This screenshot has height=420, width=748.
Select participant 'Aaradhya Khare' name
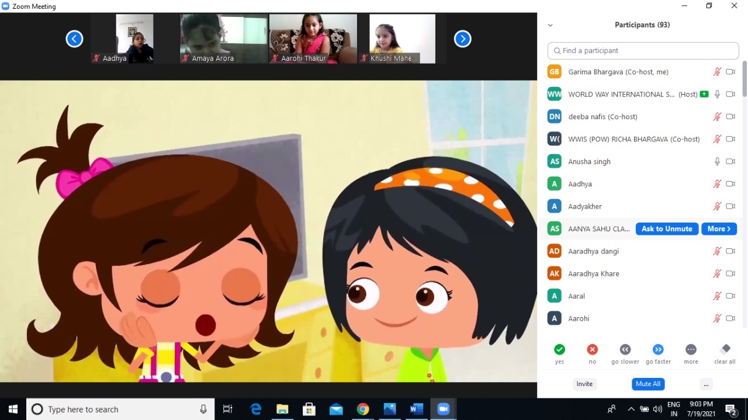click(x=594, y=274)
